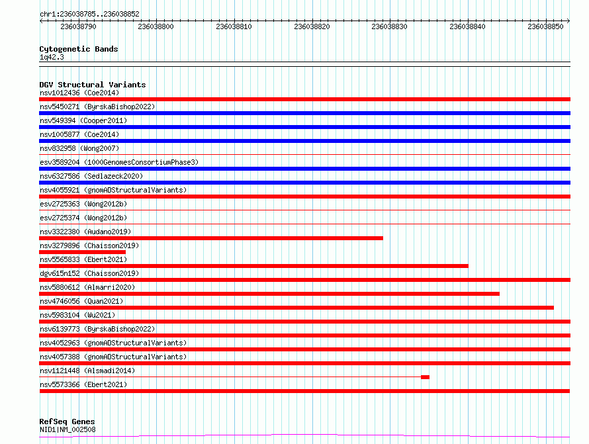Select the blue bar under esv3589204

tap(304, 169)
